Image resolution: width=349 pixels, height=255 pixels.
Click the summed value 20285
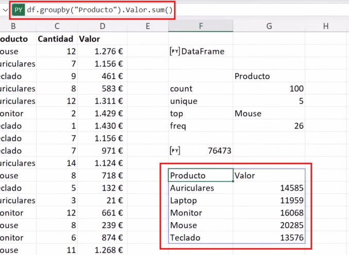tap(269, 226)
